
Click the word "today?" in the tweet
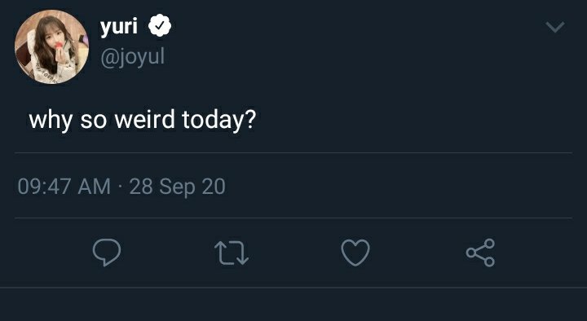(219, 121)
